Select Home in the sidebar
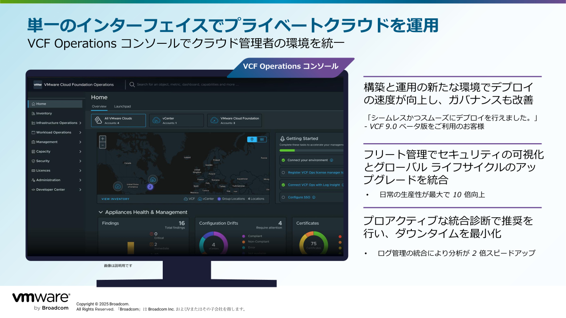The image size is (566, 318). pos(55,104)
